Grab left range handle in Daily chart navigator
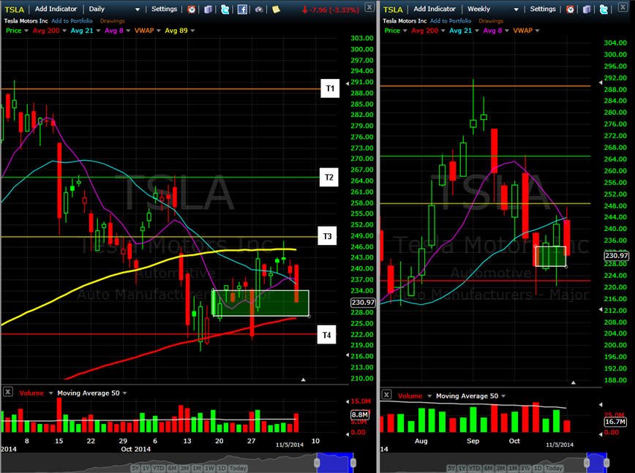 tap(318, 463)
